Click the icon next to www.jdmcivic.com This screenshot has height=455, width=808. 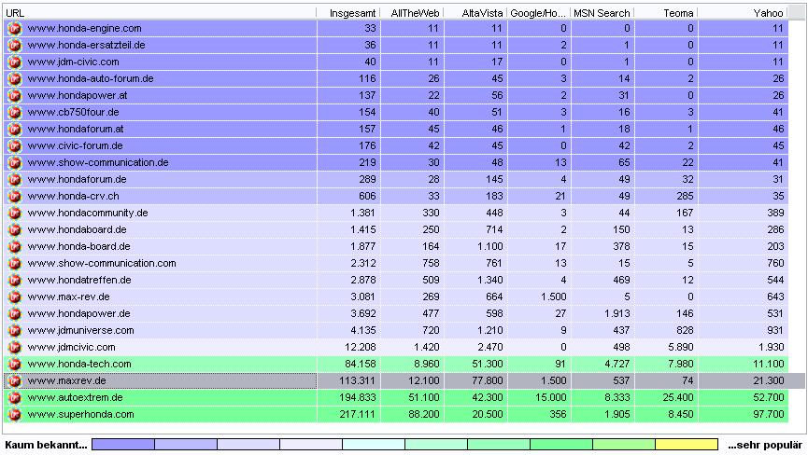[14, 348]
